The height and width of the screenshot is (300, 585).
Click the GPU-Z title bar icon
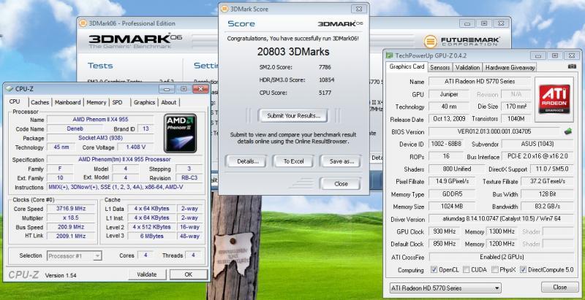pos(390,55)
